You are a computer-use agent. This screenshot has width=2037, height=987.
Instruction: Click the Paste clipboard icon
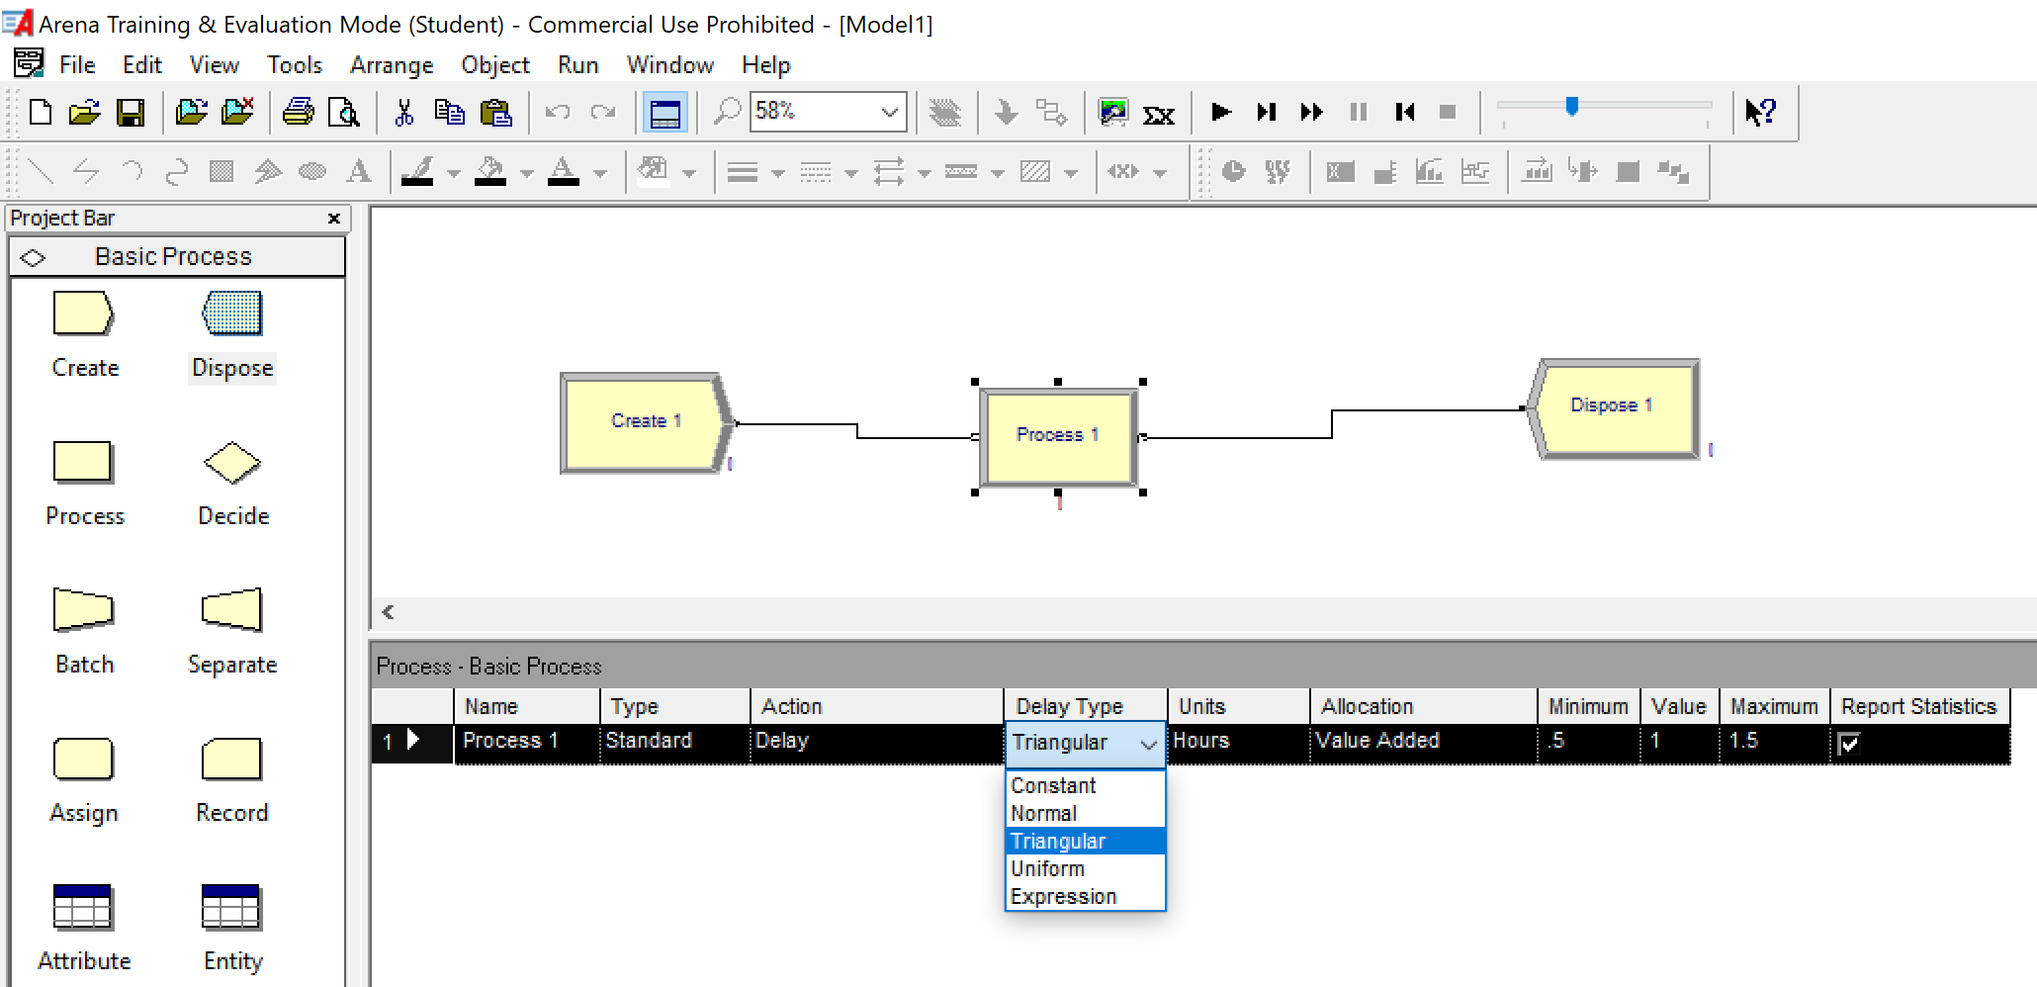[495, 112]
